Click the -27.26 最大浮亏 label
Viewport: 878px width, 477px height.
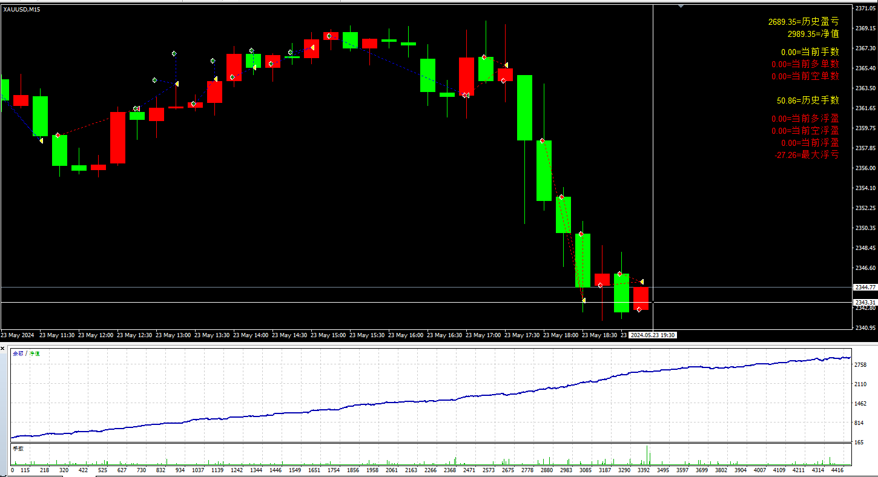[x=807, y=155]
